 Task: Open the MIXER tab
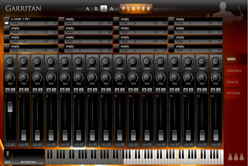231,59
